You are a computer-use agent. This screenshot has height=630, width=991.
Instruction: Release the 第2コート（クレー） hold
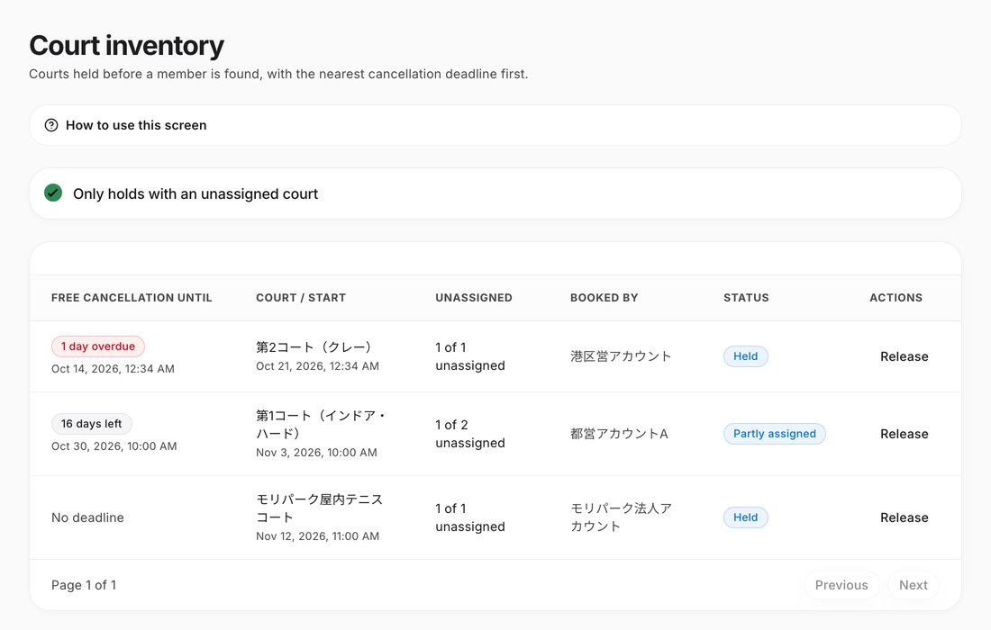pos(904,356)
